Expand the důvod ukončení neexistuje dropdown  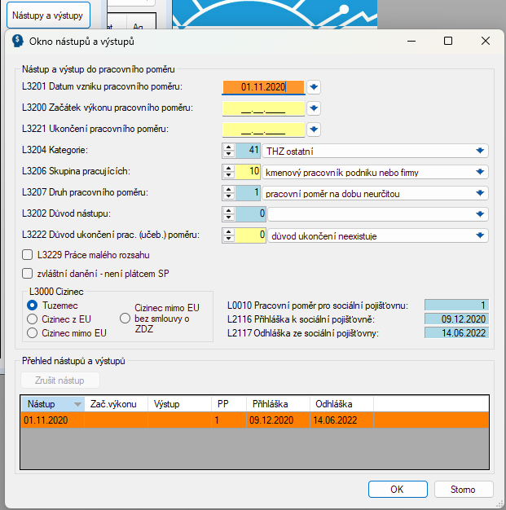click(x=480, y=235)
